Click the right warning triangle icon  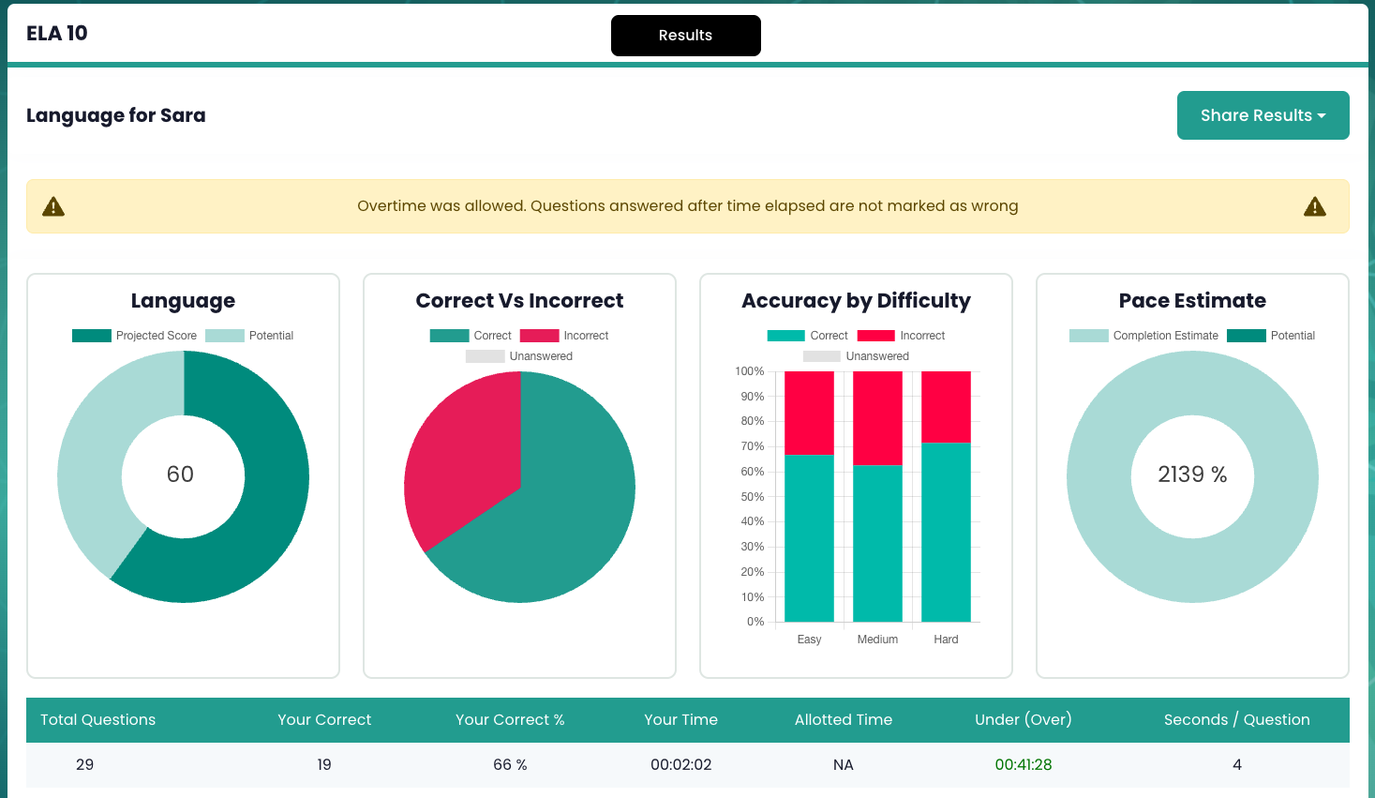1315,206
